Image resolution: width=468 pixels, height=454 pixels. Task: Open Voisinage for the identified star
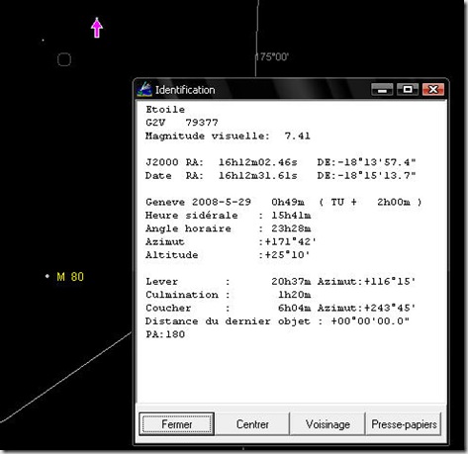pyautogui.click(x=328, y=424)
